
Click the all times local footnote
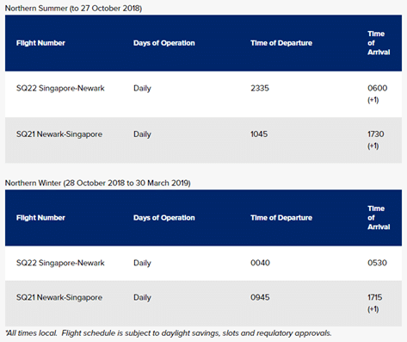[x=169, y=333]
